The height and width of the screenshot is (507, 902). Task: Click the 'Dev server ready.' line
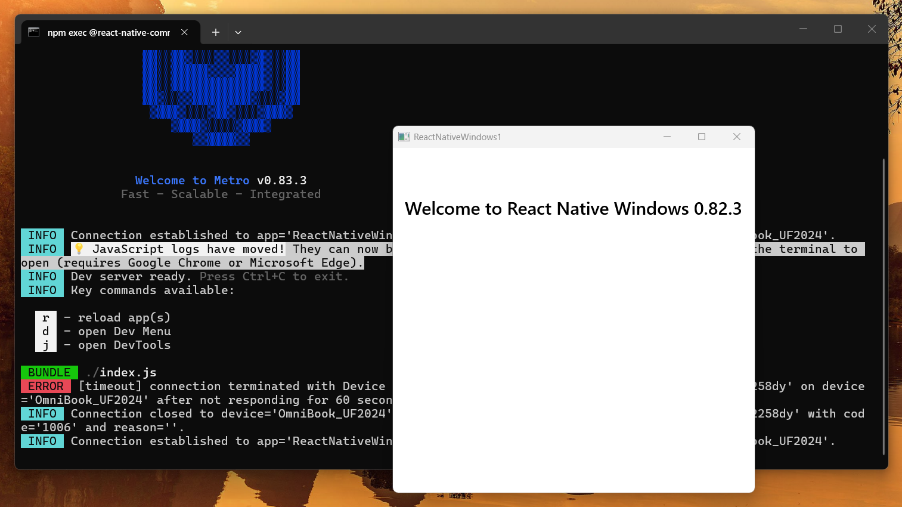click(x=131, y=276)
